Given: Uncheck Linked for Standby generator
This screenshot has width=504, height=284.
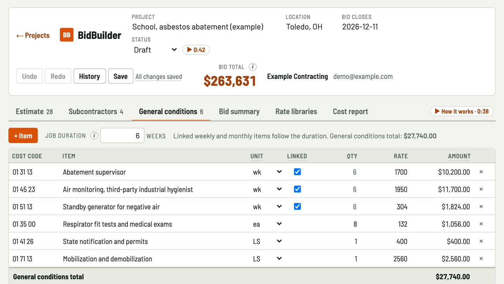Looking at the screenshot, I should 297,207.
